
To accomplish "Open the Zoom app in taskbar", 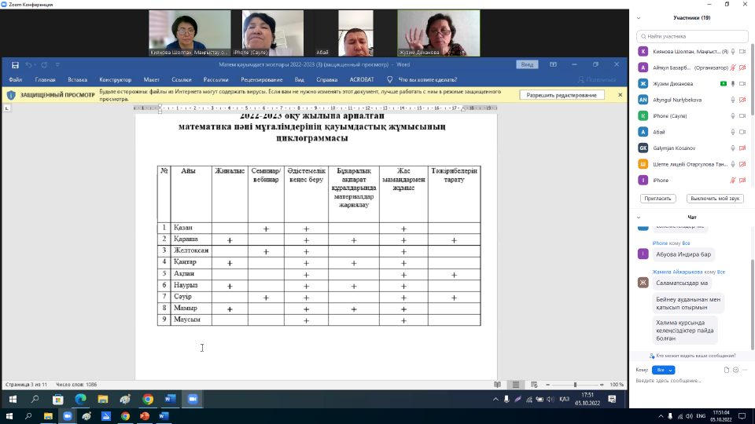I will (x=192, y=399).
